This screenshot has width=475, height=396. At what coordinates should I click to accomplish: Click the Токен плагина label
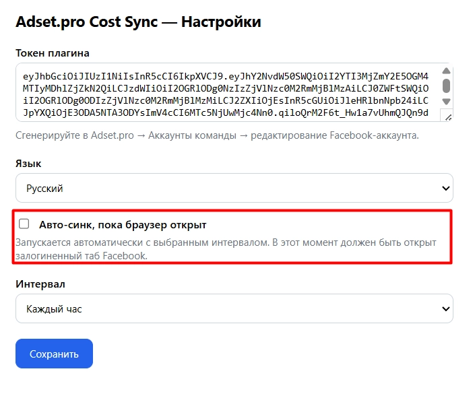click(x=53, y=53)
